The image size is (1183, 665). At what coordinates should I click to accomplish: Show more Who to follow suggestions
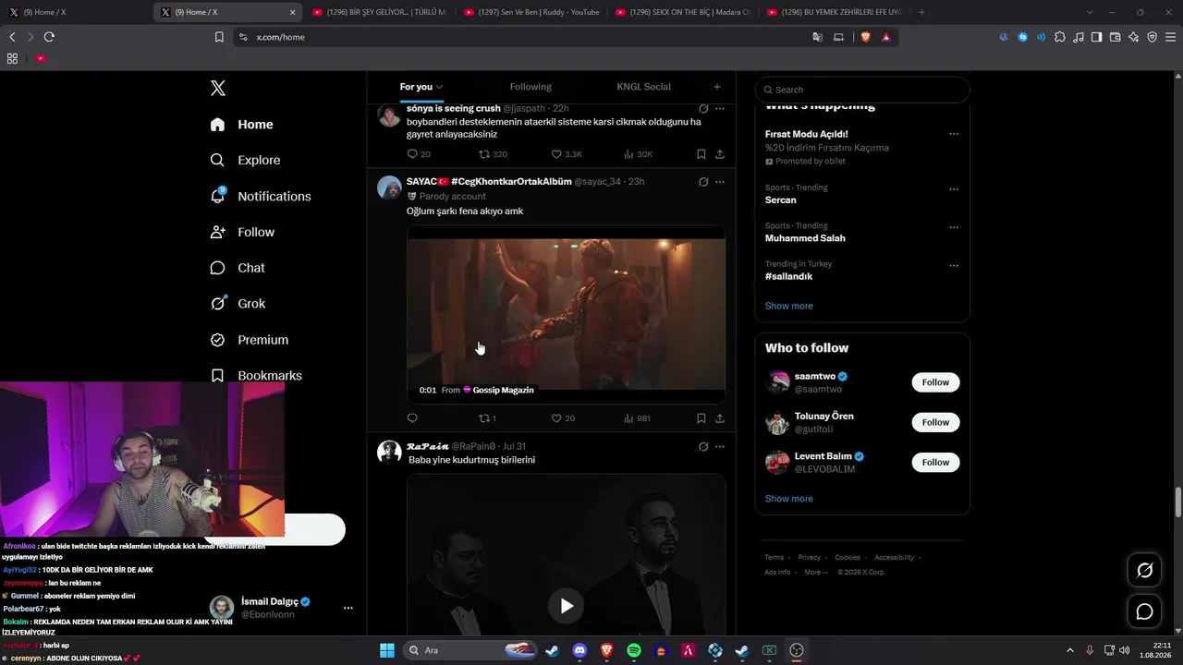tap(789, 499)
